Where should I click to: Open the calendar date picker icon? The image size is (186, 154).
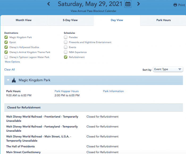(128, 4)
